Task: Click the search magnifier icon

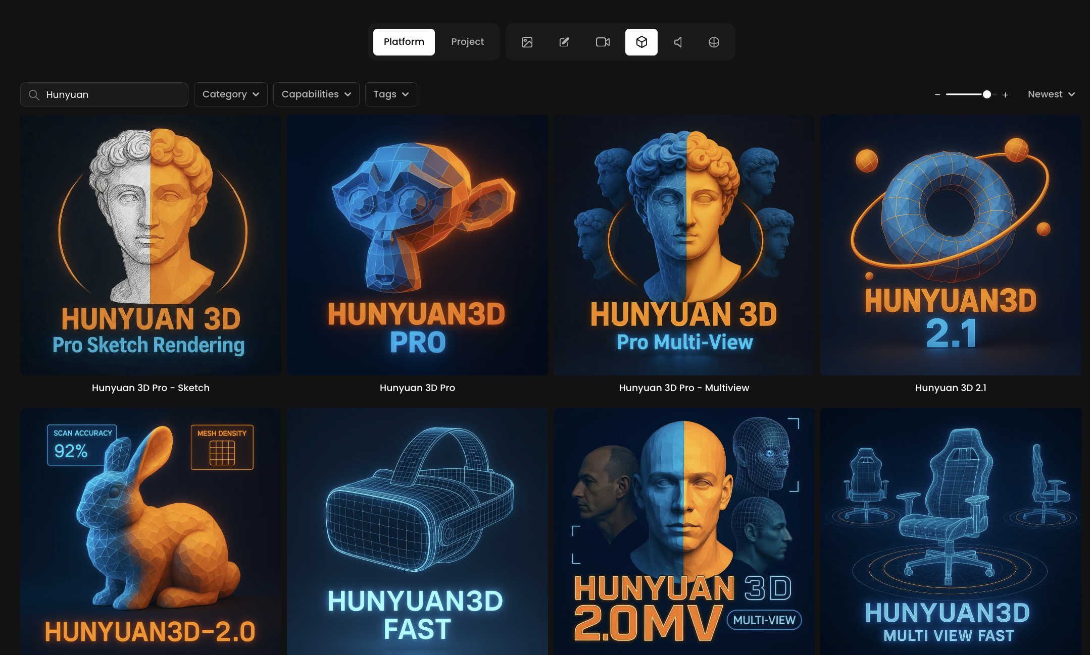Action: pos(34,95)
